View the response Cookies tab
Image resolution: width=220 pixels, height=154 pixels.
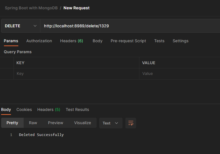pos(24,110)
